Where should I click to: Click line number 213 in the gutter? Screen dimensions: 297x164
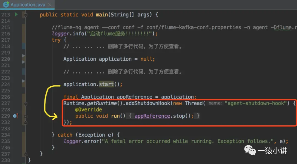(5, 15)
